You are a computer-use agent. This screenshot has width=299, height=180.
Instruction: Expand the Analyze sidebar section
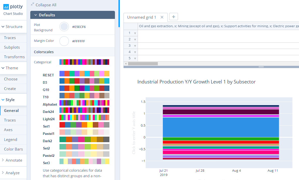tap(13, 173)
